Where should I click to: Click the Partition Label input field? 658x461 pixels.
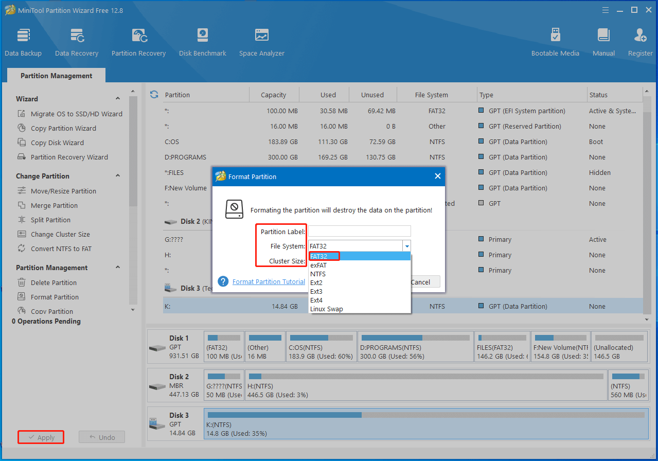point(359,231)
